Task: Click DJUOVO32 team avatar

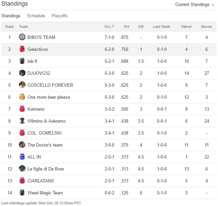Action: click(22, 73)
